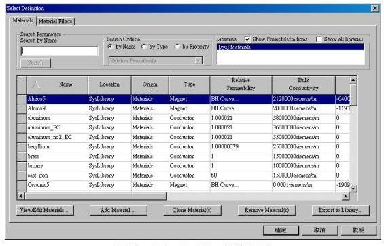Click the horizontal scroll right arrow

click(x=345, y=196)
